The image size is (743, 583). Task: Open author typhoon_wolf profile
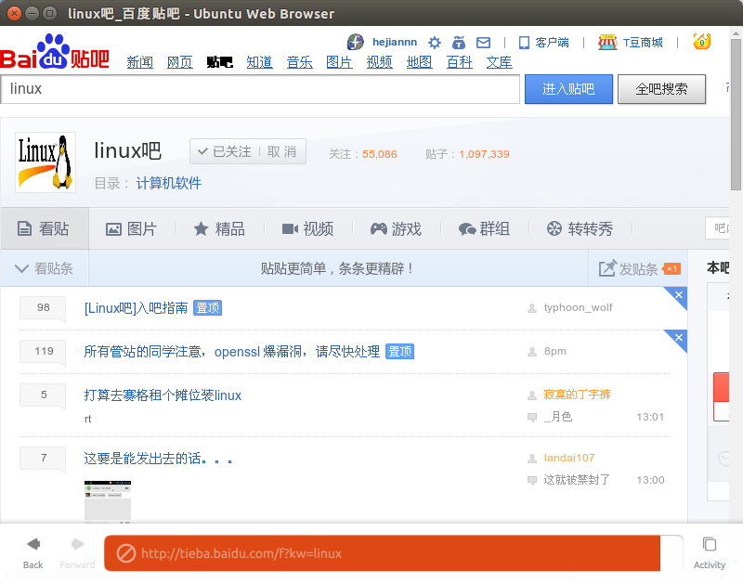tap(578, 308)
